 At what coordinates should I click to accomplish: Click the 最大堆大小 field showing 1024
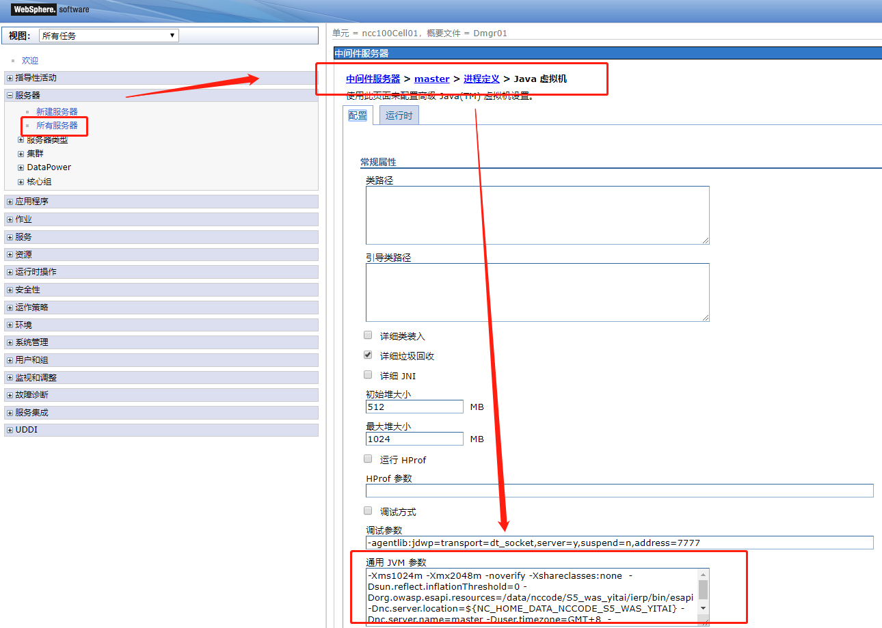click(x=414, y=439)
